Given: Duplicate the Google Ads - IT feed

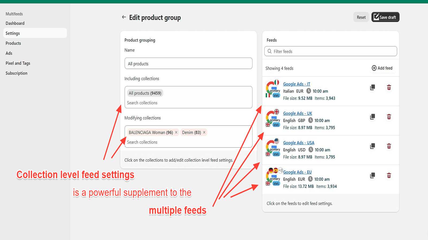Looking at the screenshot, I should pos(372,87).
